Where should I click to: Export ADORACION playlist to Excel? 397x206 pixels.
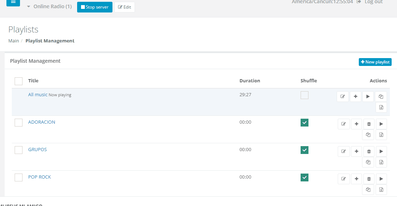(381, 135)
